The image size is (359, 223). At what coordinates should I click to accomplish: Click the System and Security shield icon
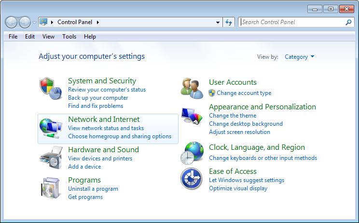tap(50, 88)
